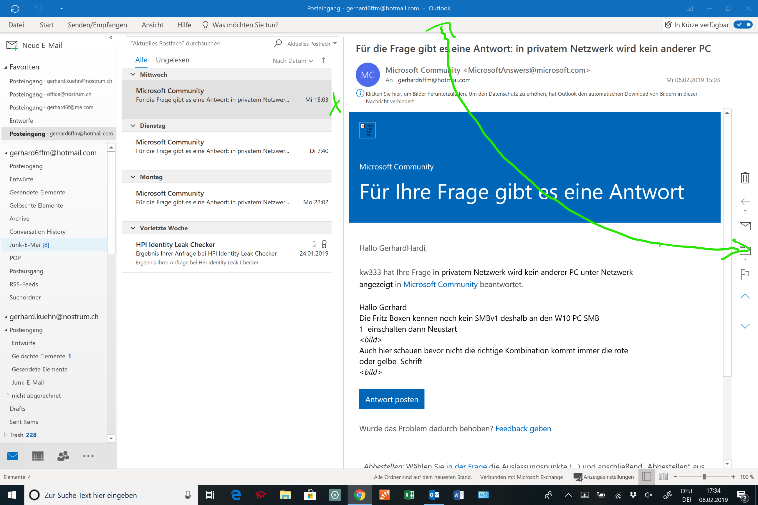Open the Senden/Empfangen ribbon tab
The height and width of the screenshot is (505, 758).
pyautogui.click(x=97, y=25)
